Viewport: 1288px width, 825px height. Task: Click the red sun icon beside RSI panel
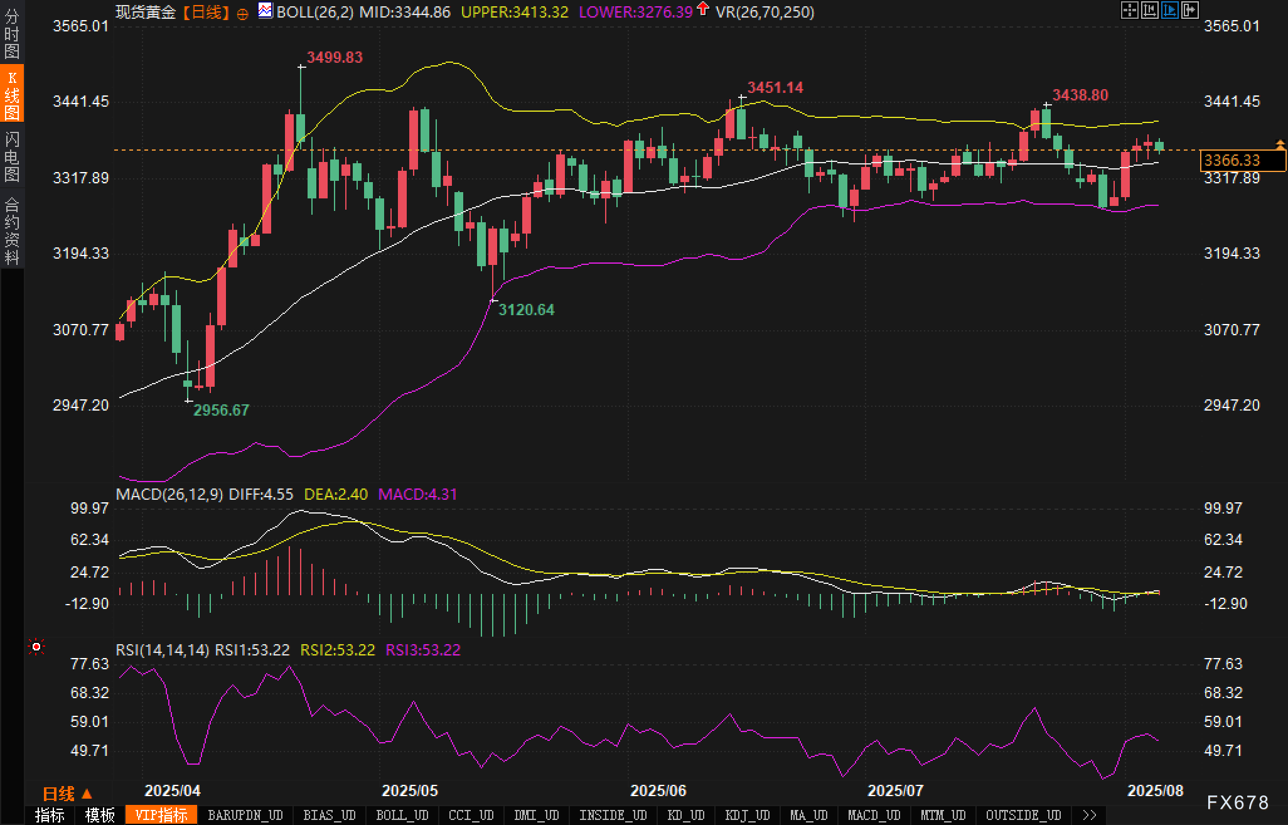point(36,647)
